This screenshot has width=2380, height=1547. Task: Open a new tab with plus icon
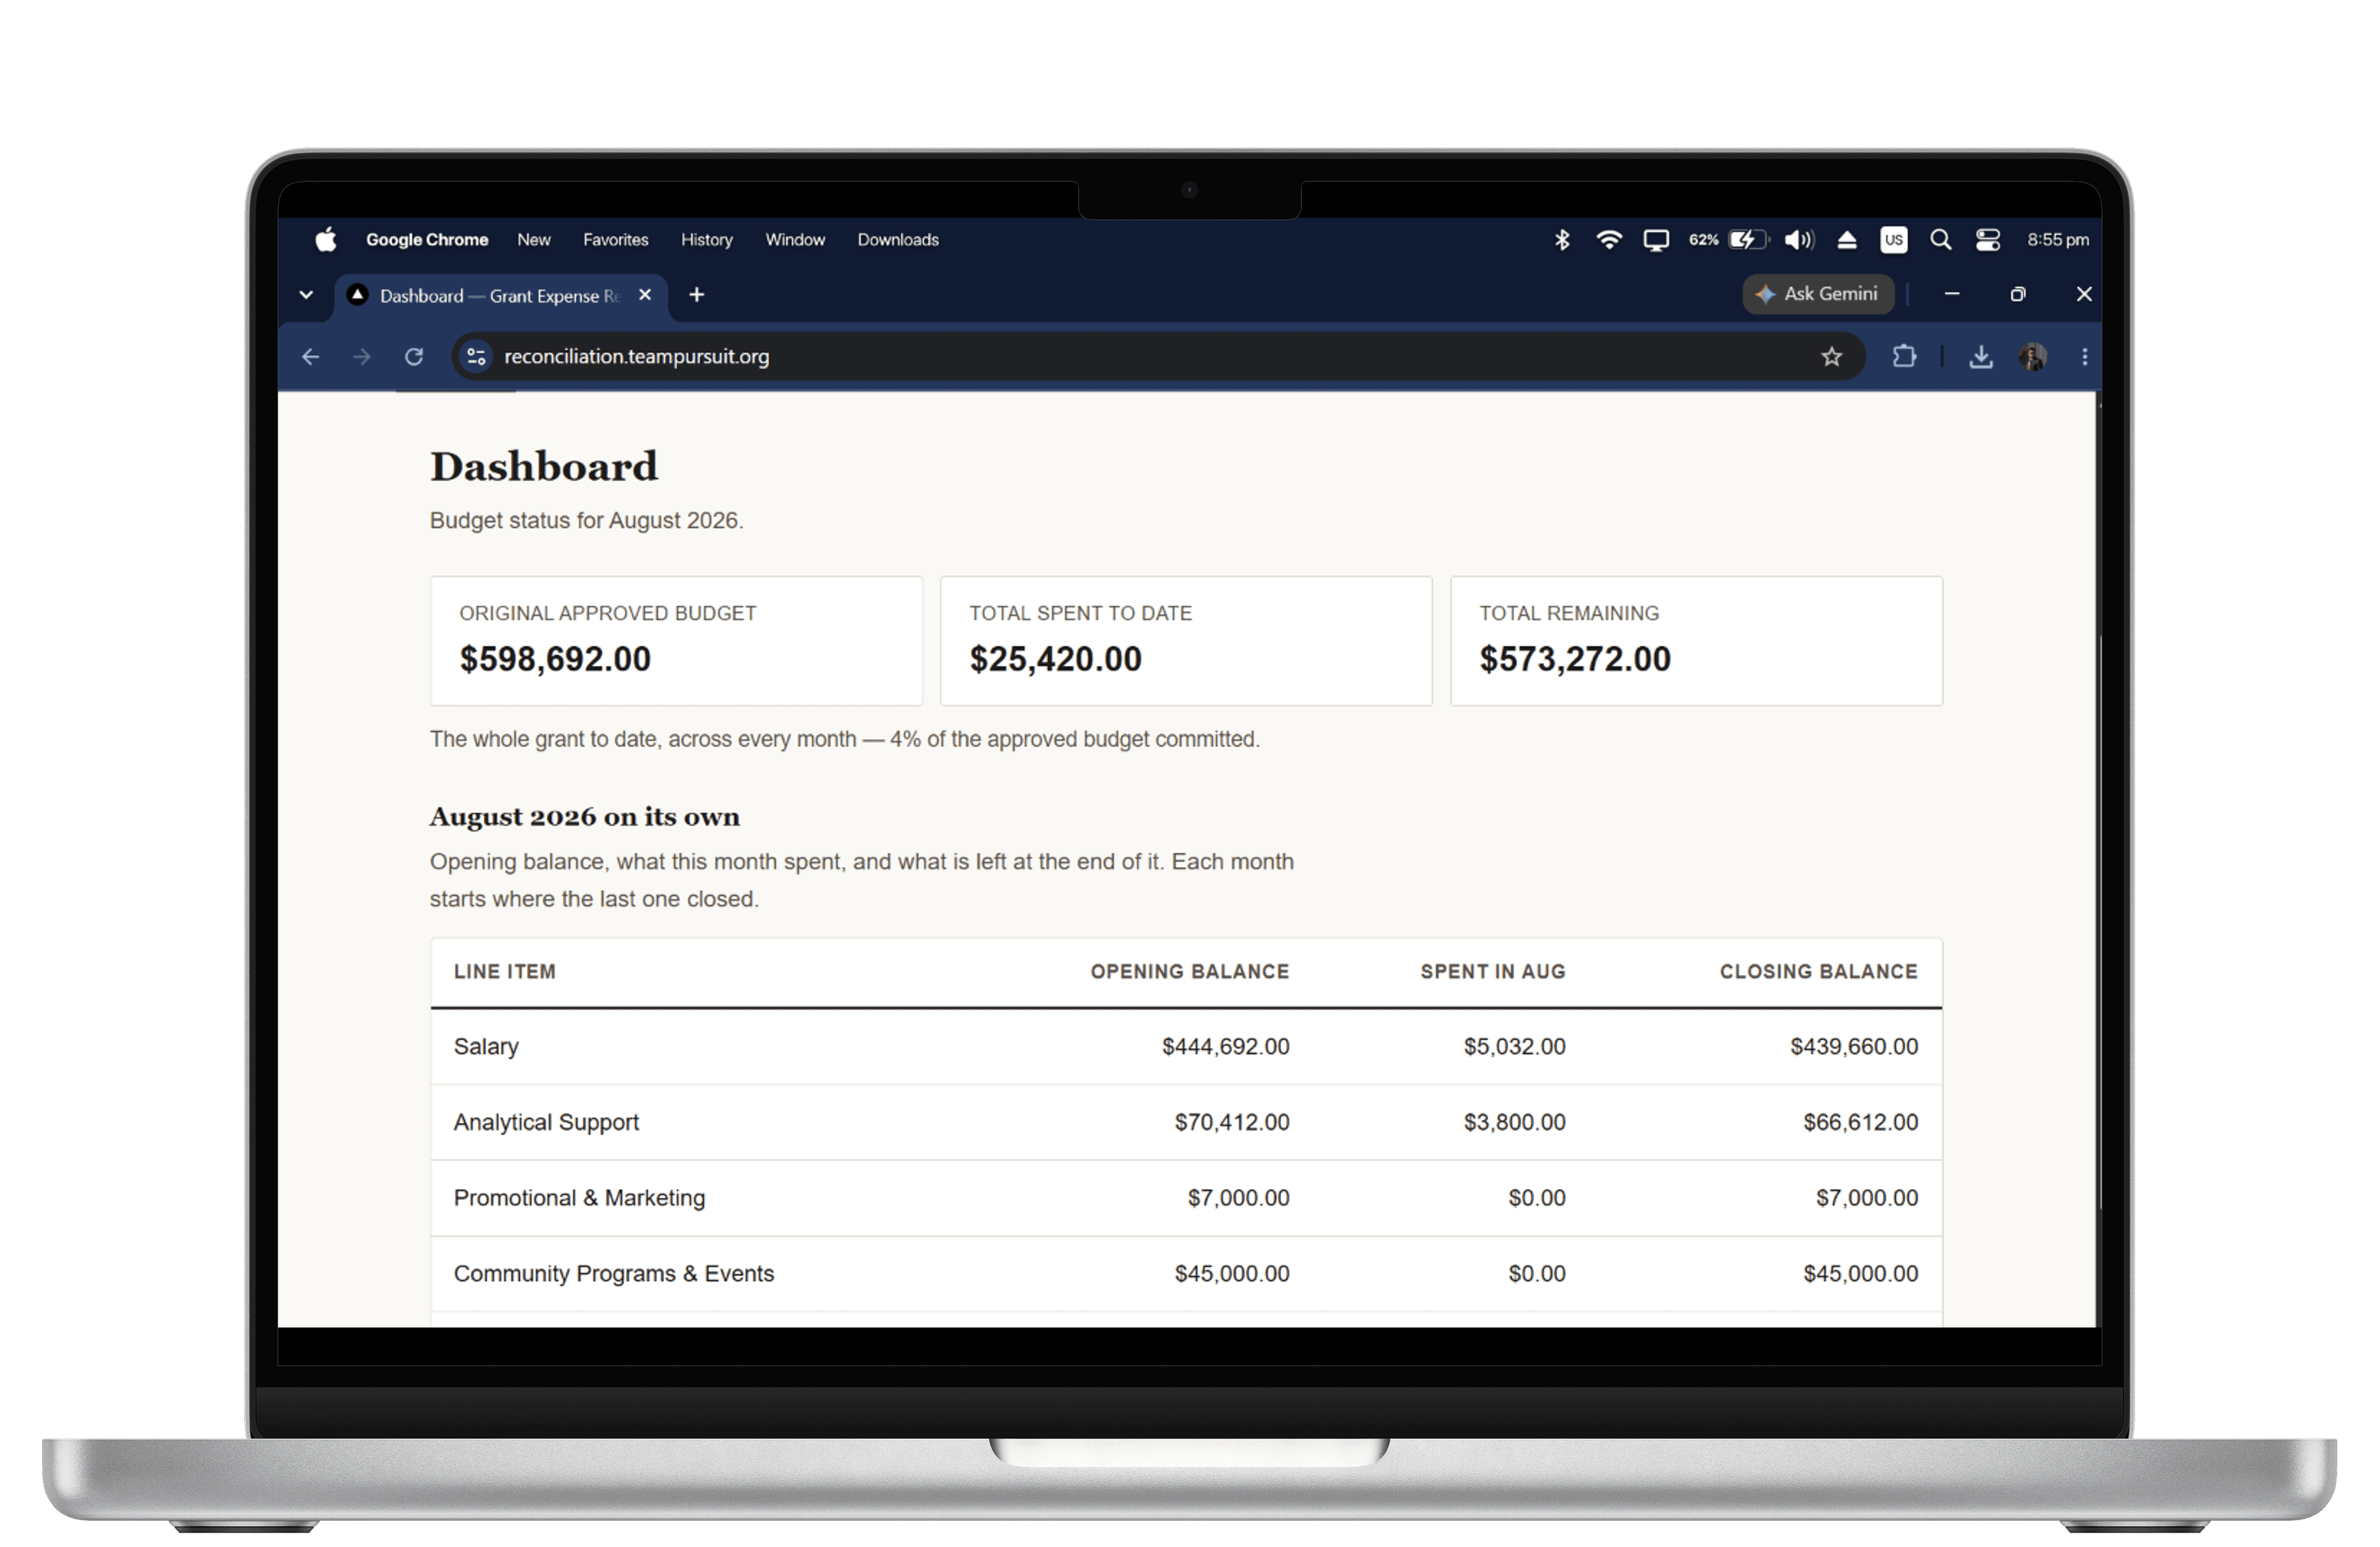697,295
